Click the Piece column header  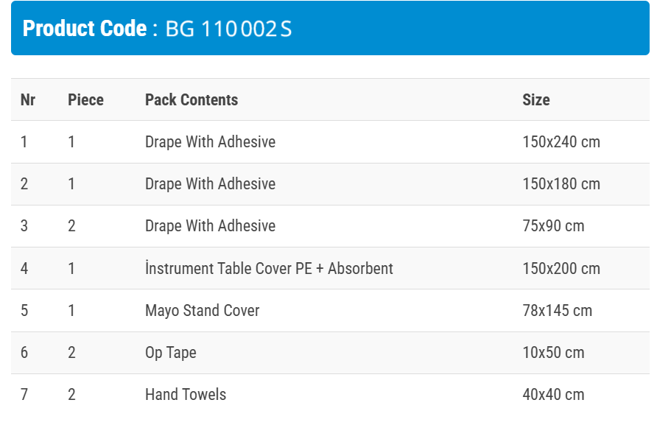85,99
